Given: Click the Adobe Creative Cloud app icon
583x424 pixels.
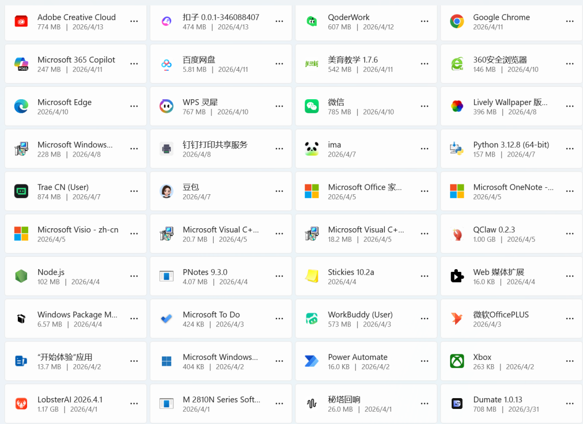Looking at the screenshot, I should click(x=21, y=22).
